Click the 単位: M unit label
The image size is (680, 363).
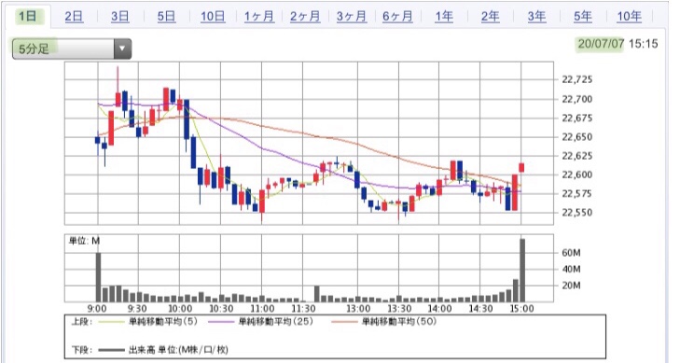[84, 241]
